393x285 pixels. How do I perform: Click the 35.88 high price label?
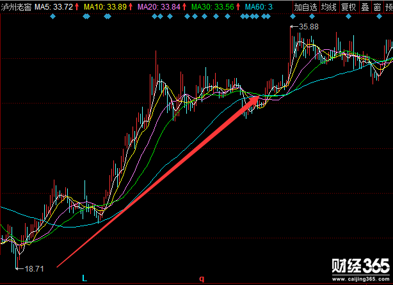(x=309, y=27)
